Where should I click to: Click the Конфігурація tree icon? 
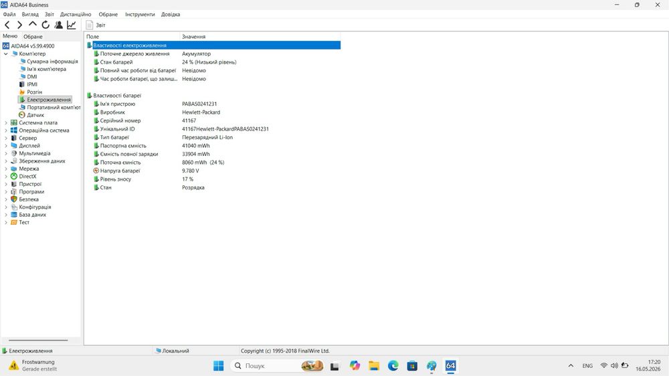pyautogui.click(x=13, y=207)
